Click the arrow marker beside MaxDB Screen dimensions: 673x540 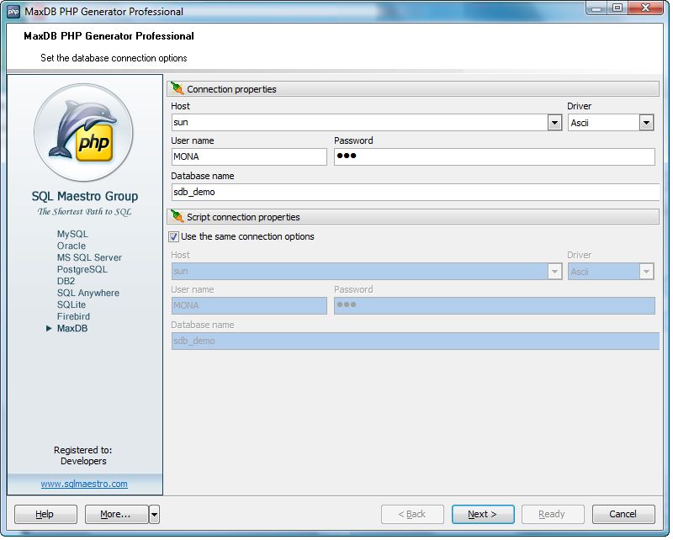pyautogui.click(x=49, y=329)
